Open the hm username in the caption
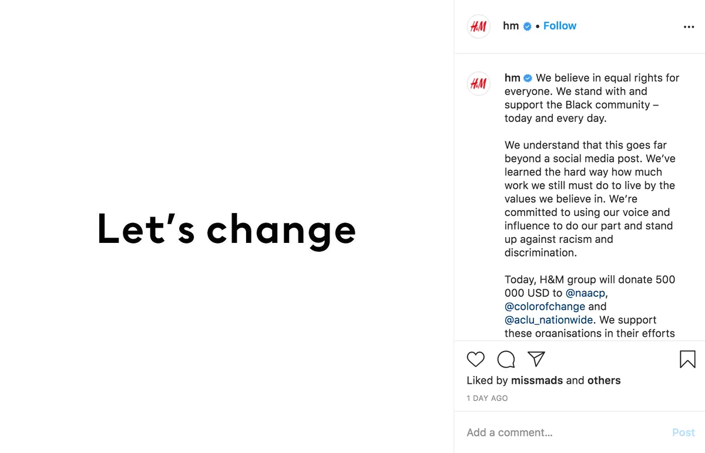The width and height of the screenshot is (705, 453). pyautogui.click(x=512, y=77)
